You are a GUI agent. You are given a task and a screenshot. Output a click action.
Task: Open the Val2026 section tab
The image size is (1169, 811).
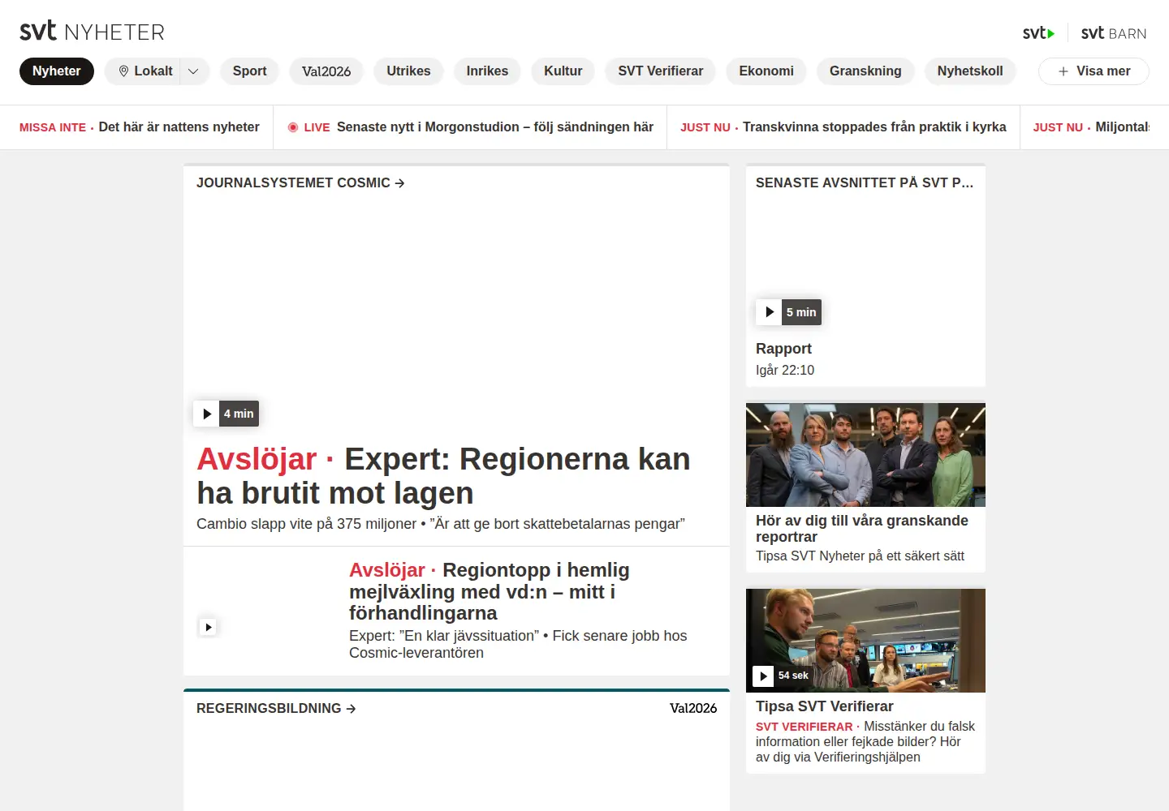[326, 71]
